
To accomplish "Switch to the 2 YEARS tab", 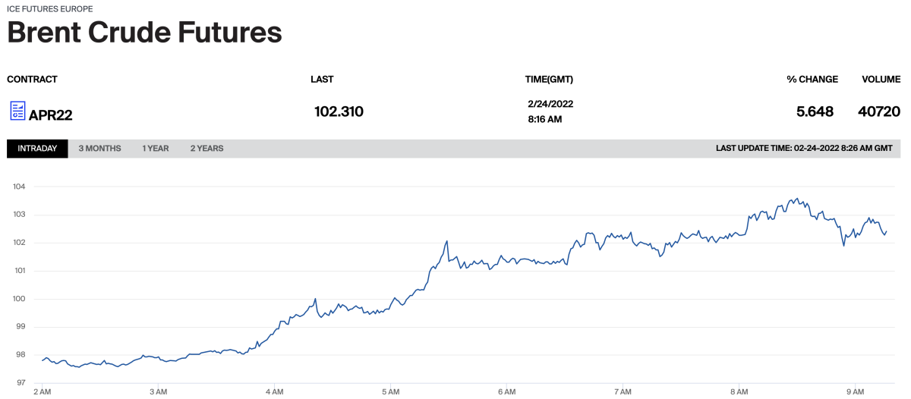I will 206,149.
